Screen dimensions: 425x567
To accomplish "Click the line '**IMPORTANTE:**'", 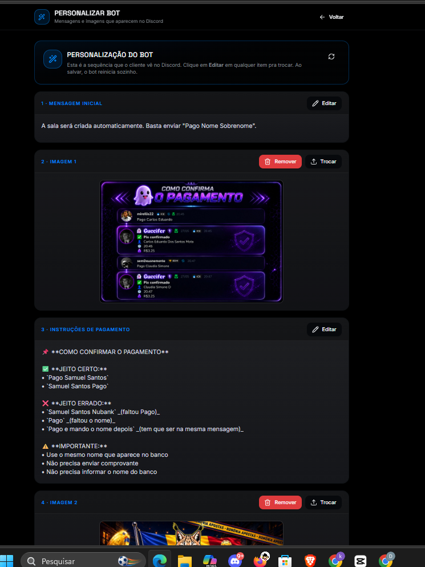I will 75,446.
